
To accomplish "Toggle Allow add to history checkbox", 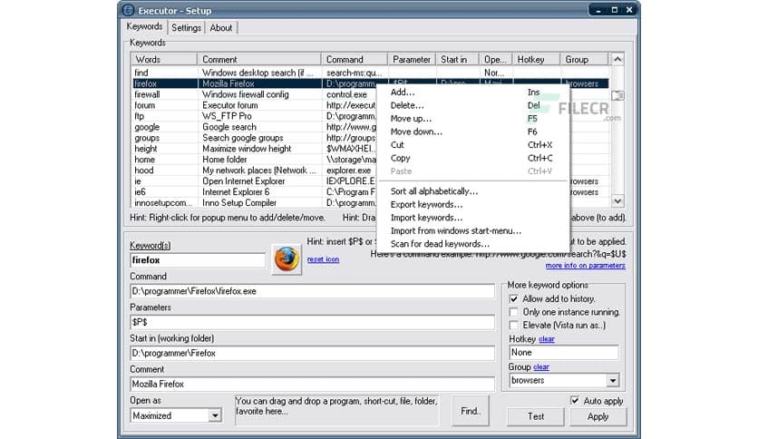I will point(513,298).
